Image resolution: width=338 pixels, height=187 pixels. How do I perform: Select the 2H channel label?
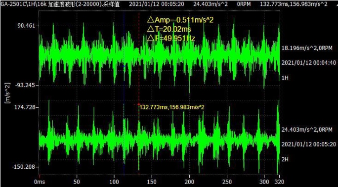[285, 159]
